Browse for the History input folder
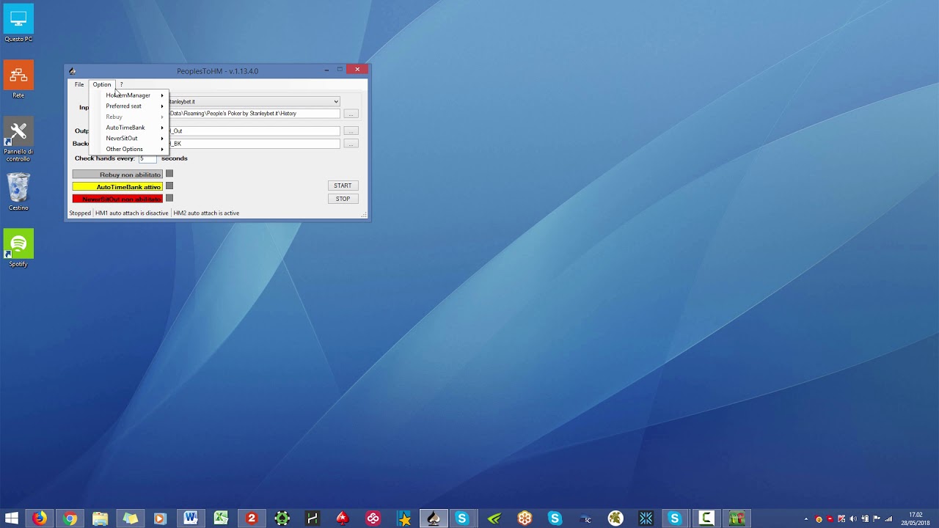This screenshot has height=528, width=939. (x=351, y=114)
